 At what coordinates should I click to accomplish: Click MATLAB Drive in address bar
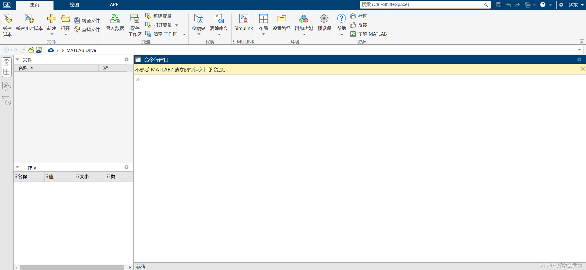(81, 50)
